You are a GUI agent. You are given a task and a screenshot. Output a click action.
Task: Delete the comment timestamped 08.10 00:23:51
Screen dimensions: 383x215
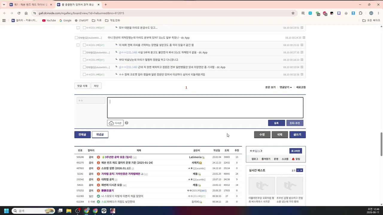point(302,28)
